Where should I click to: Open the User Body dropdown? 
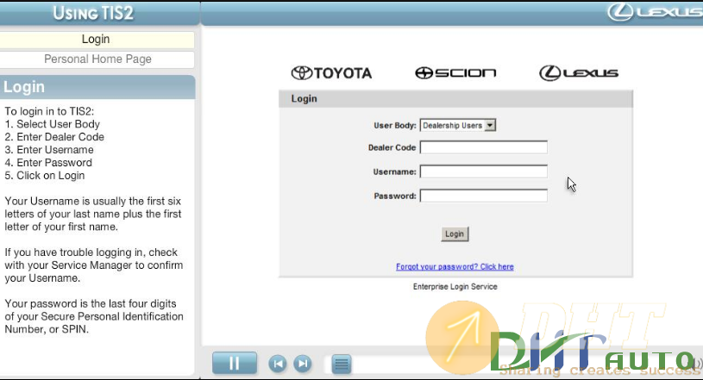pyautogui.click(x=458, y=126)
